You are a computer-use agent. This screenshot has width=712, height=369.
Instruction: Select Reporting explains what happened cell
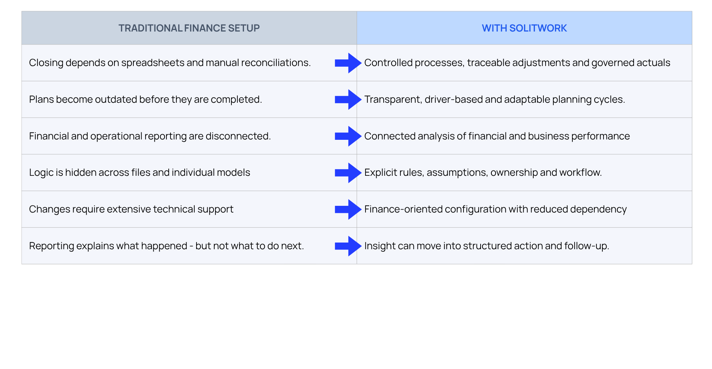coord(189,246)
